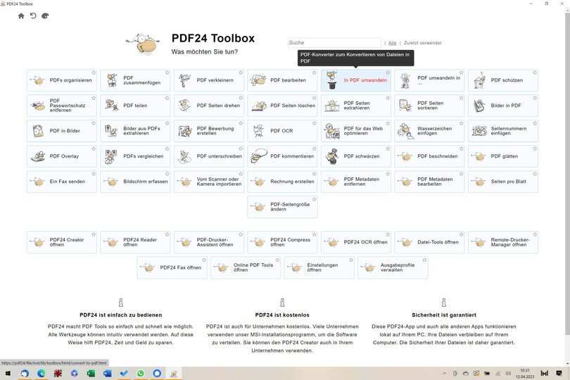Viewport: 570px width, 380px height.
Task: Open PDF Metadaten entfernen
Action: 356,182
